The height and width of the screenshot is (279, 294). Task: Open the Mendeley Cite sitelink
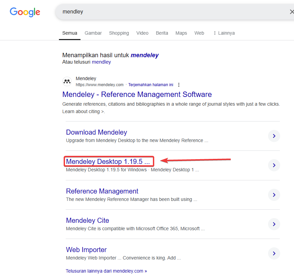coord(87,220)
